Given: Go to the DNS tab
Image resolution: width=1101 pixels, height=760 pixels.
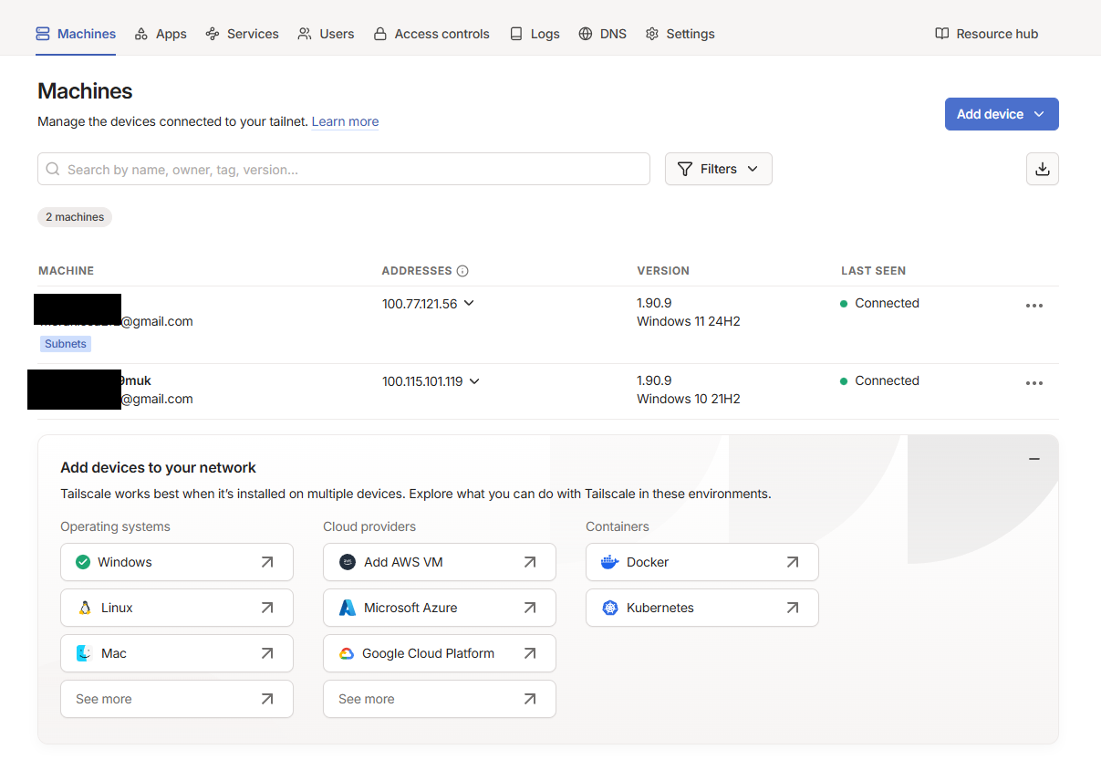Looking at the screenshot, I should click(603, 34).
